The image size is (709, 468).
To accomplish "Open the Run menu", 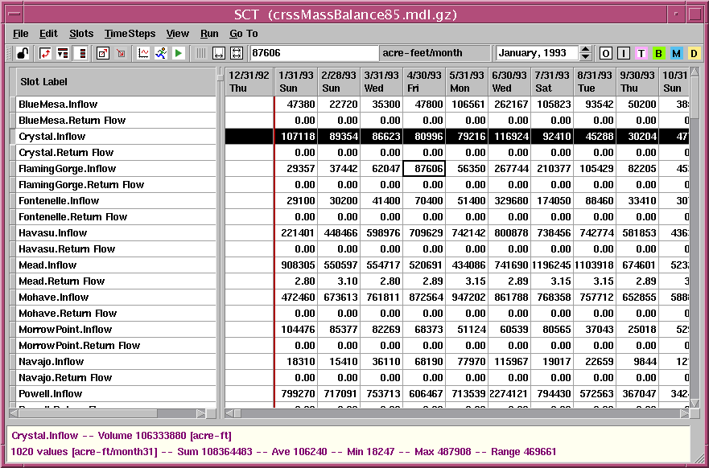I will [x=209, y=34].
